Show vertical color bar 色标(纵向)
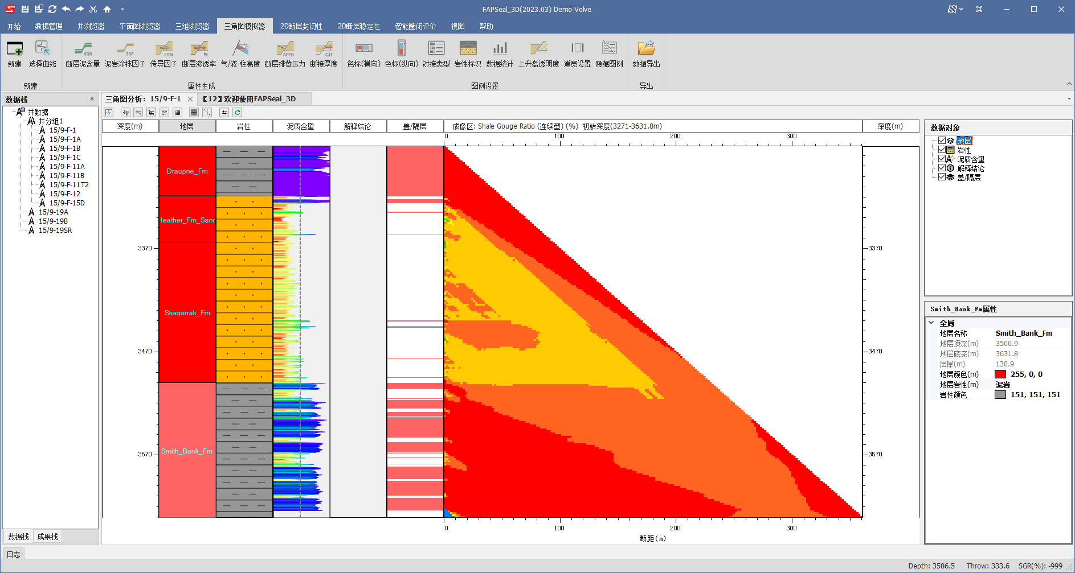Image resolution: width=1075 pixels, height=573 pixels. coord(402,54)
